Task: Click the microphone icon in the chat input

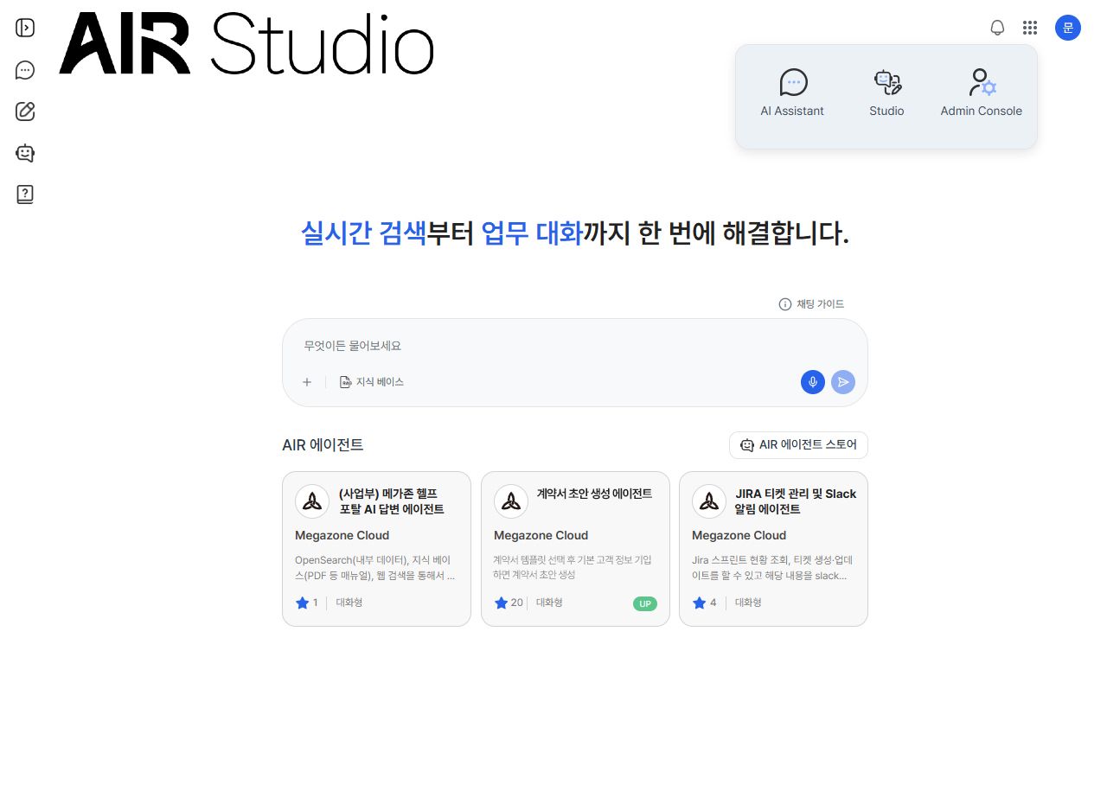Action: 812,381
